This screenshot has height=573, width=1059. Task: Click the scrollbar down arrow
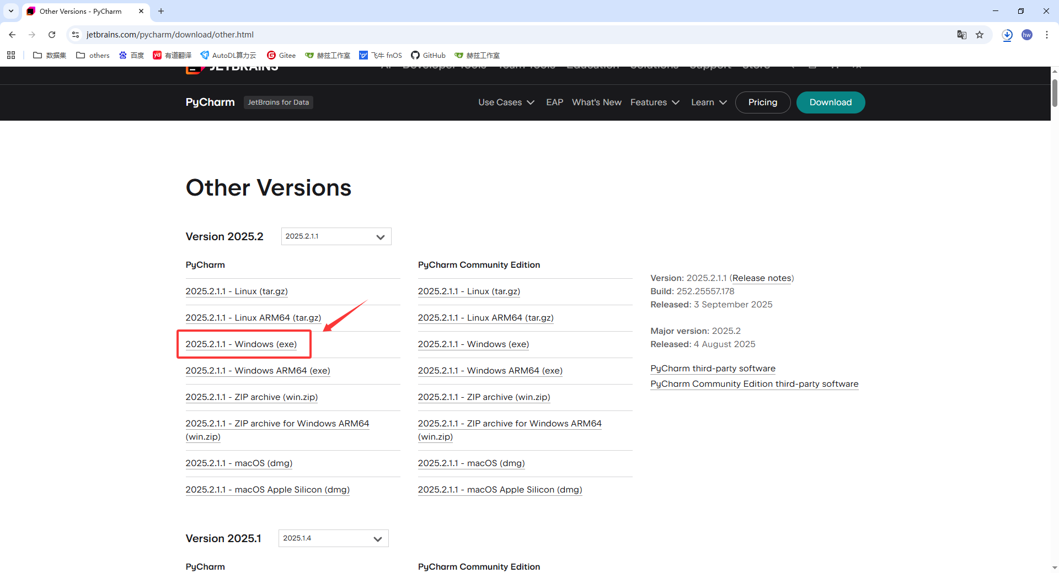1055,567
